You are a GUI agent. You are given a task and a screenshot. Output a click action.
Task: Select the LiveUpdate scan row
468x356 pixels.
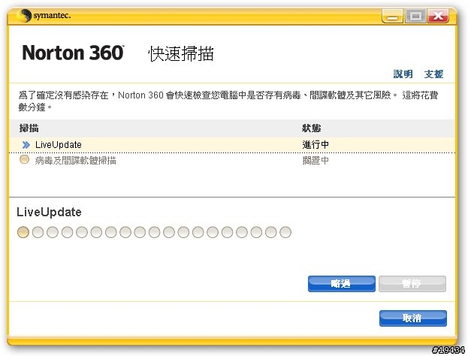click(x=232, y=145)
